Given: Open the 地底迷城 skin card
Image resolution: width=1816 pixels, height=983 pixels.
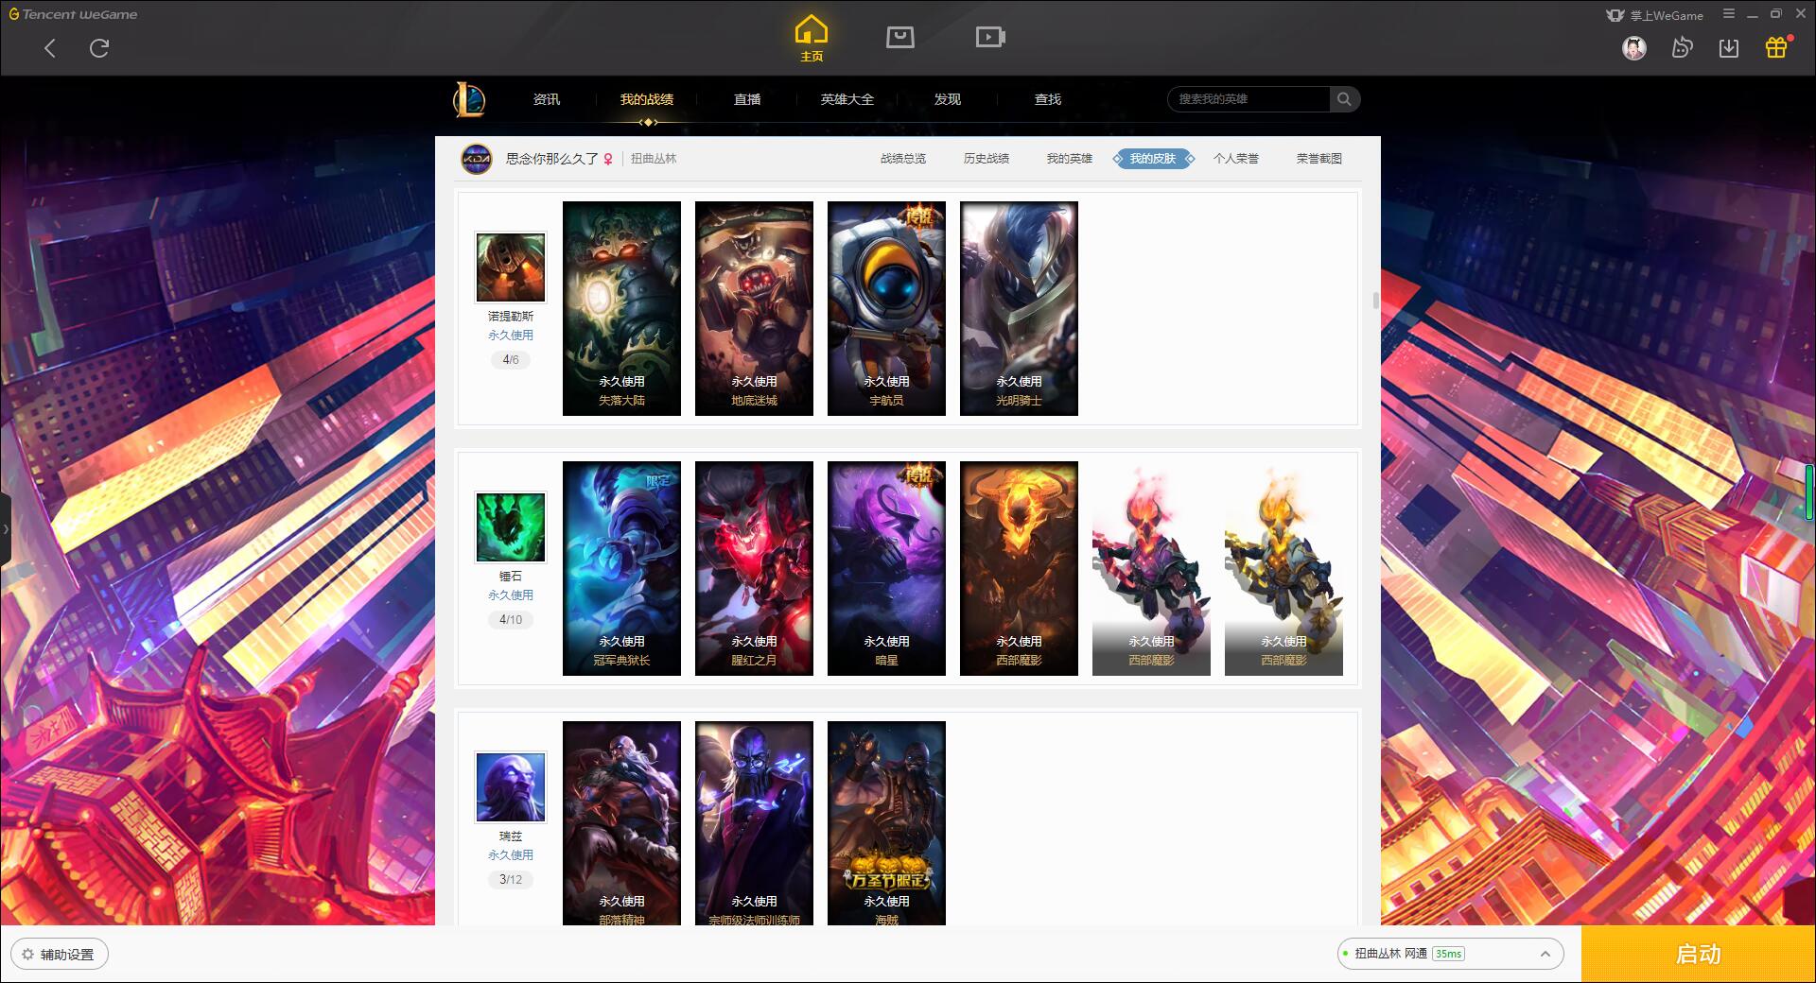Looking at the screenshot, I should coord(754,308).
